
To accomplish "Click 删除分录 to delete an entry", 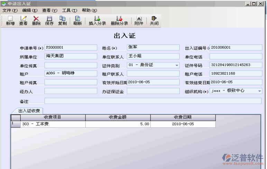I will 119,20.
